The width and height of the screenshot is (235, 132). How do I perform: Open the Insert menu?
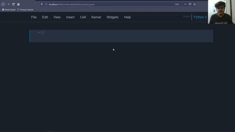70,17
